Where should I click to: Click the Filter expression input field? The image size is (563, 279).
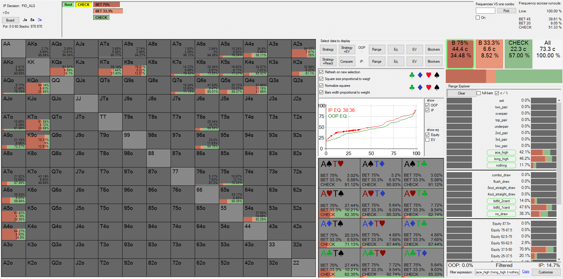[497, 272]
